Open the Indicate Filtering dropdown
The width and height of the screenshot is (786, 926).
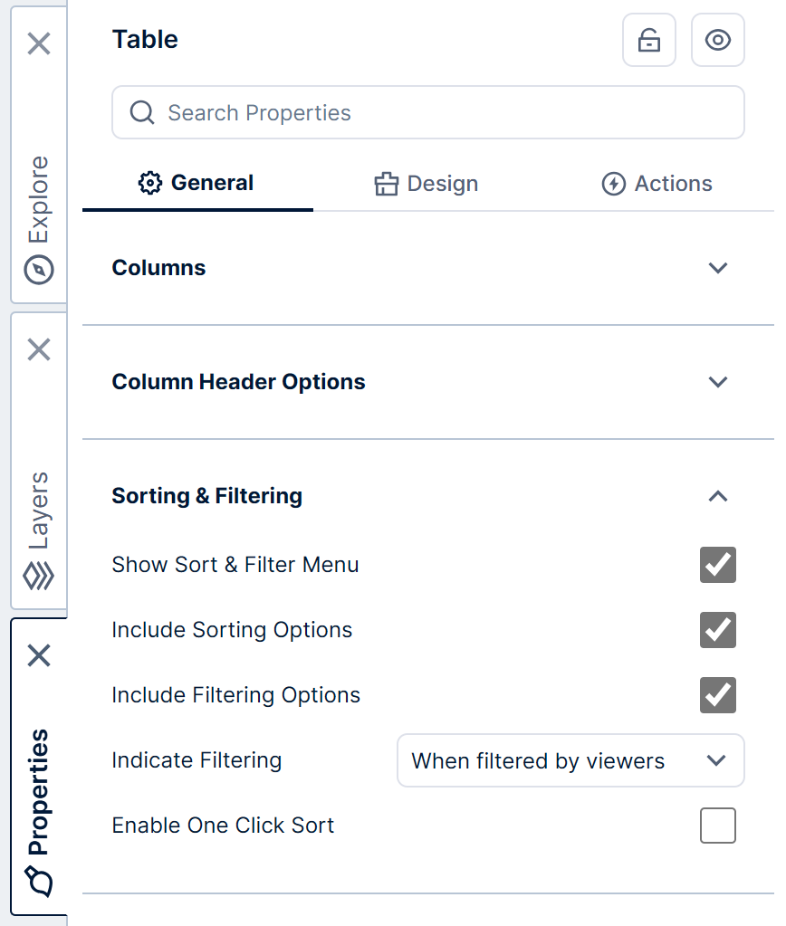tap(570, 760)
